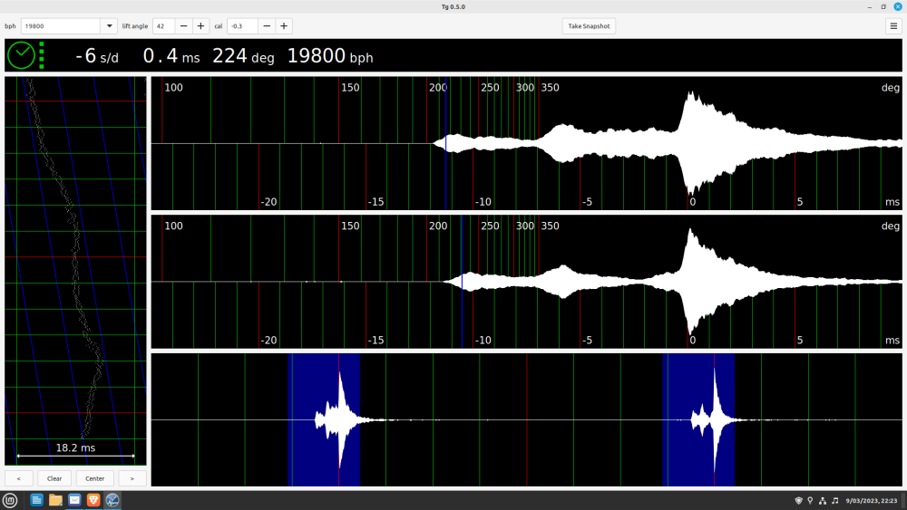Click the location pin tray icon
907x510 pixels.
pyautogui.click(x=810, y=501)
